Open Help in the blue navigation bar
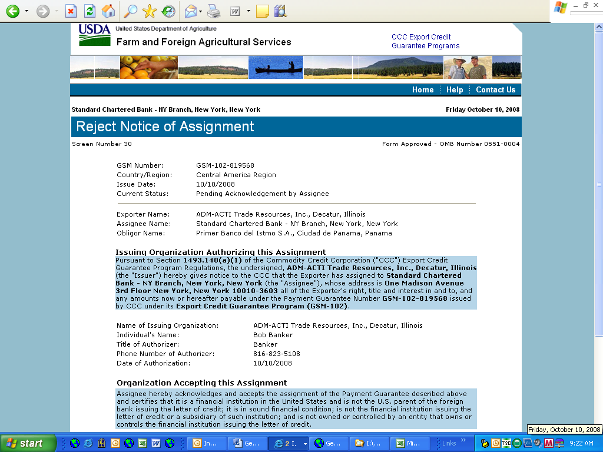Screen dimensions: 603x452 coord(455,89)
